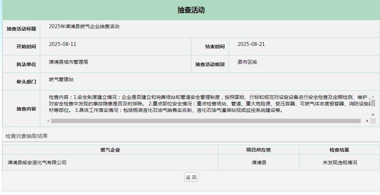The height and width of the screenshot is (195, 380).
Task: Select the 项目所在地 column header
Action: (x=258, y=150)
